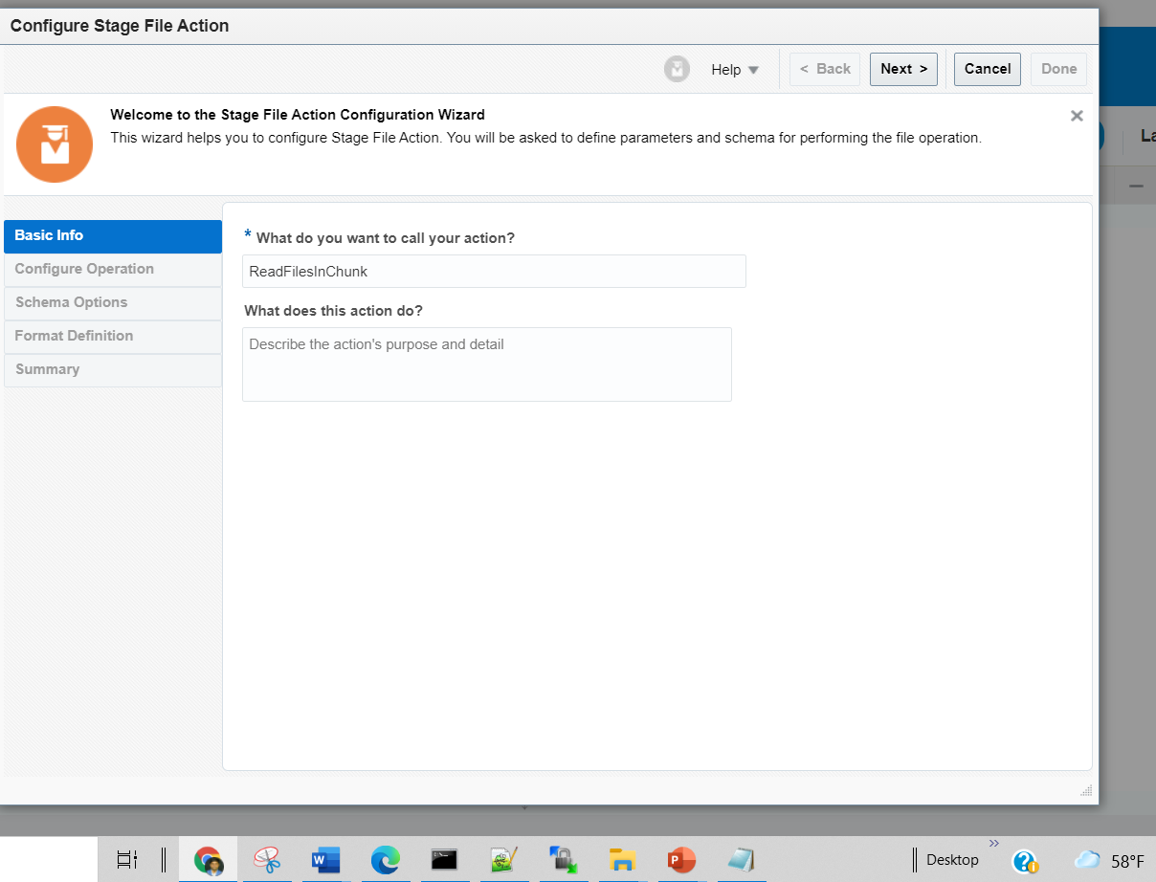Click the Get Help tray icon
Screen dimensions: 1156x882
[1025, 861]
